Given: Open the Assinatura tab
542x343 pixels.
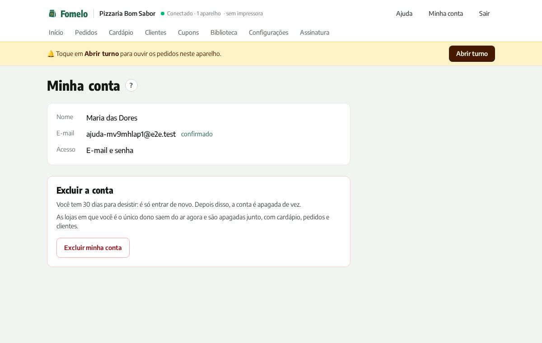Looking at the screenshot, I should pos(314,32).
